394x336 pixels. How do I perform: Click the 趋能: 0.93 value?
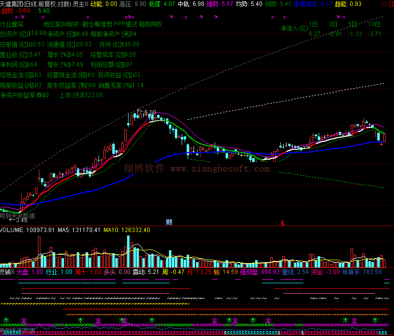[x=348, y=4]
